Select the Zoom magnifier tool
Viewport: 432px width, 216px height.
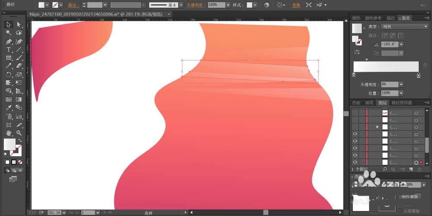tap(19, 133)
